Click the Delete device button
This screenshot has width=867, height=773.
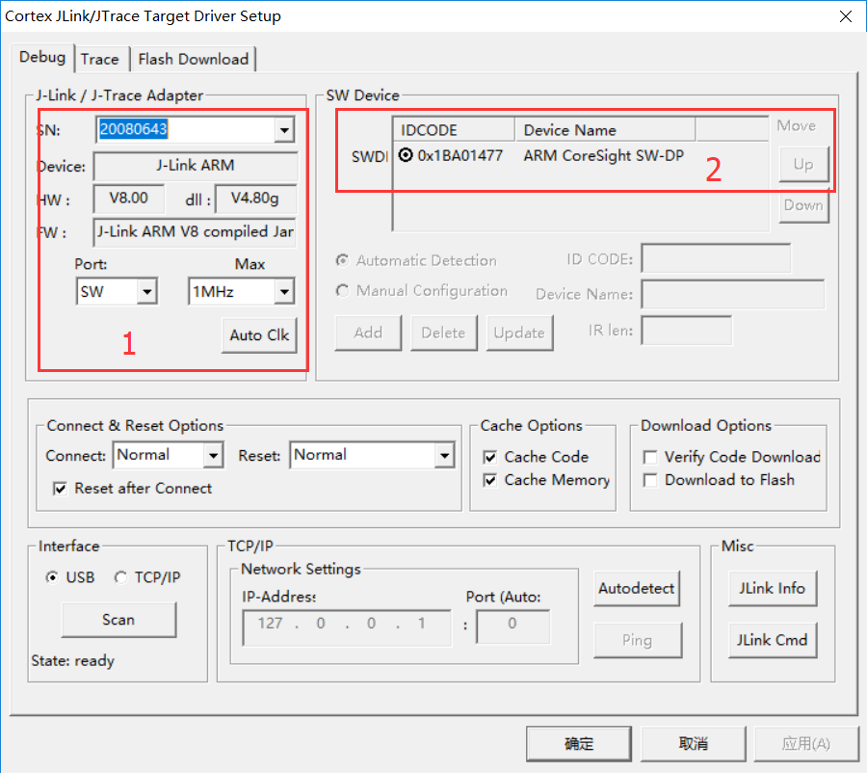pos(443,333)
